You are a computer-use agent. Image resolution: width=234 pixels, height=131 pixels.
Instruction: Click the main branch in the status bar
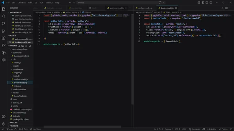point(10,129)
